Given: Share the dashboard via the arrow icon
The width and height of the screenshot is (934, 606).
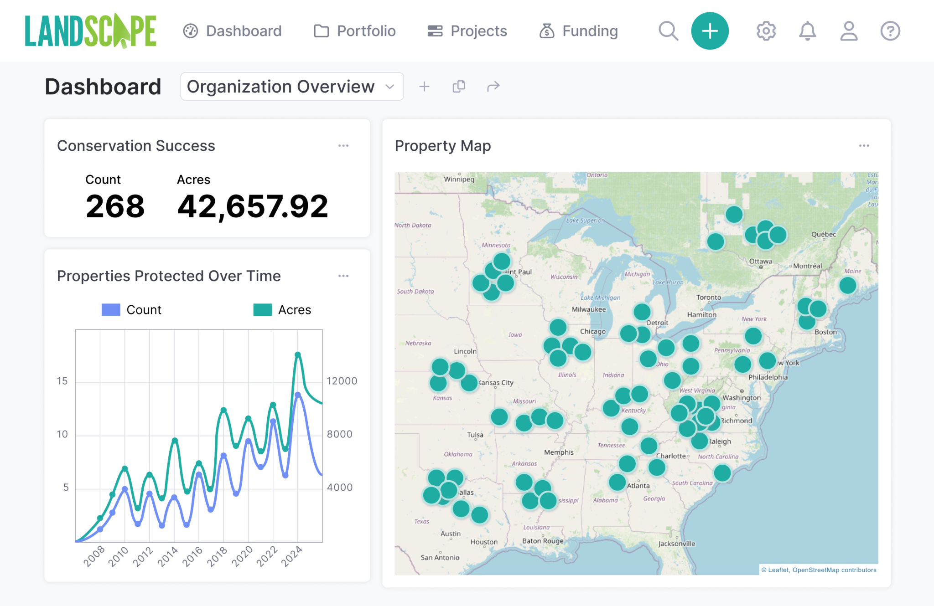Looking at the screenshot, I should pyautogui.click(x=493, y=86).
